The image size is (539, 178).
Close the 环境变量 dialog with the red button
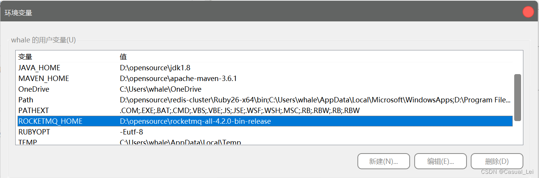pyautogui.click(x=528, y=12)
